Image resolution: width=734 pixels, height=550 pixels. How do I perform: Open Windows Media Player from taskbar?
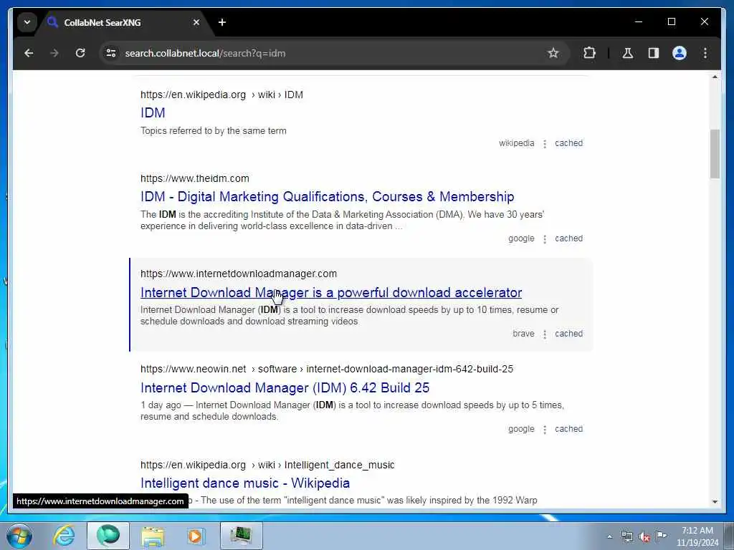(196, 536)
